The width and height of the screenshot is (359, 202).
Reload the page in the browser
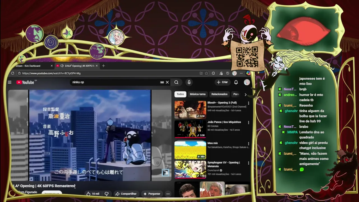click(13, 73)
